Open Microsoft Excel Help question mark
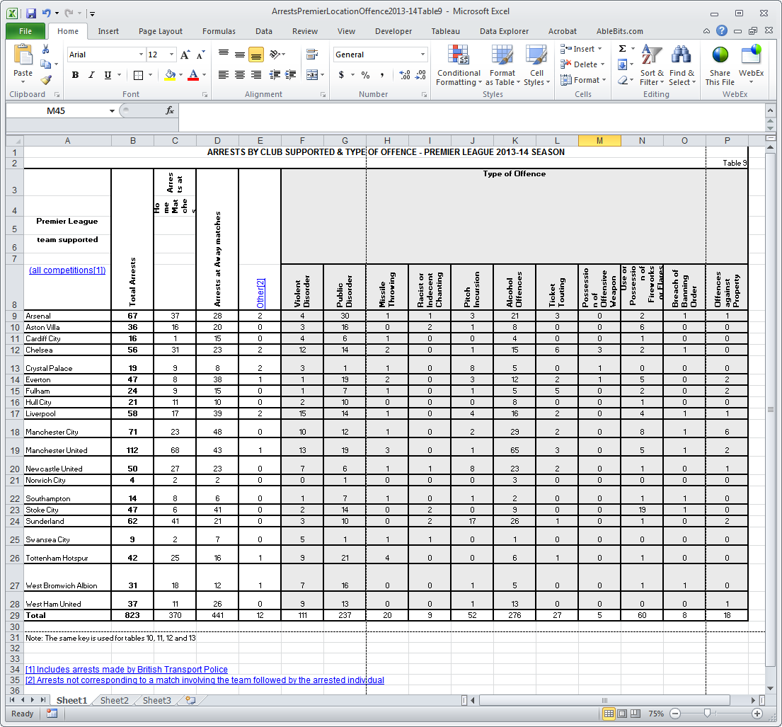 (x=721, y=31)
